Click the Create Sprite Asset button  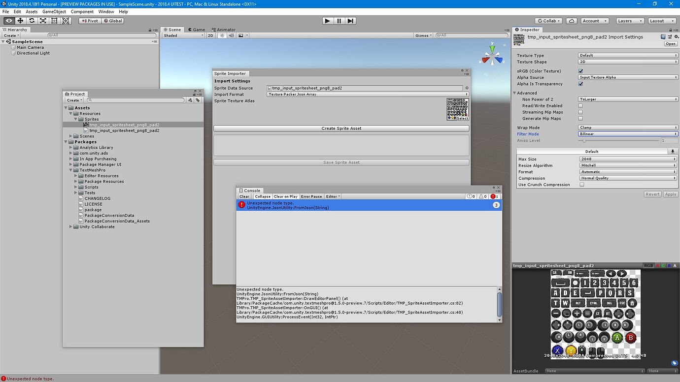point(341,128)
